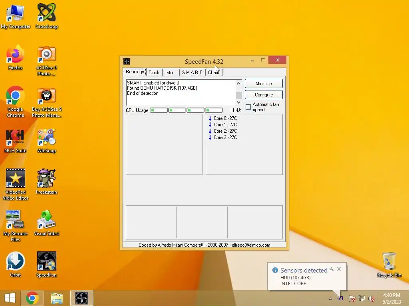Minimize SpeedFan via title bar button
This screenshot has width=409, height=306.
(252, 61)
